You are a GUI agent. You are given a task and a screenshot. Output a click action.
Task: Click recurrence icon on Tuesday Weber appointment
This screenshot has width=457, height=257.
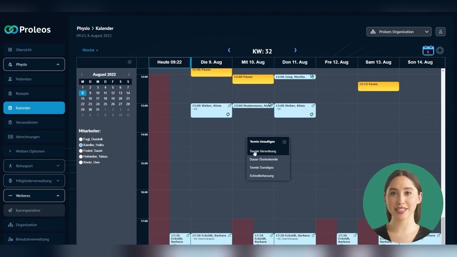click(228, 115)
